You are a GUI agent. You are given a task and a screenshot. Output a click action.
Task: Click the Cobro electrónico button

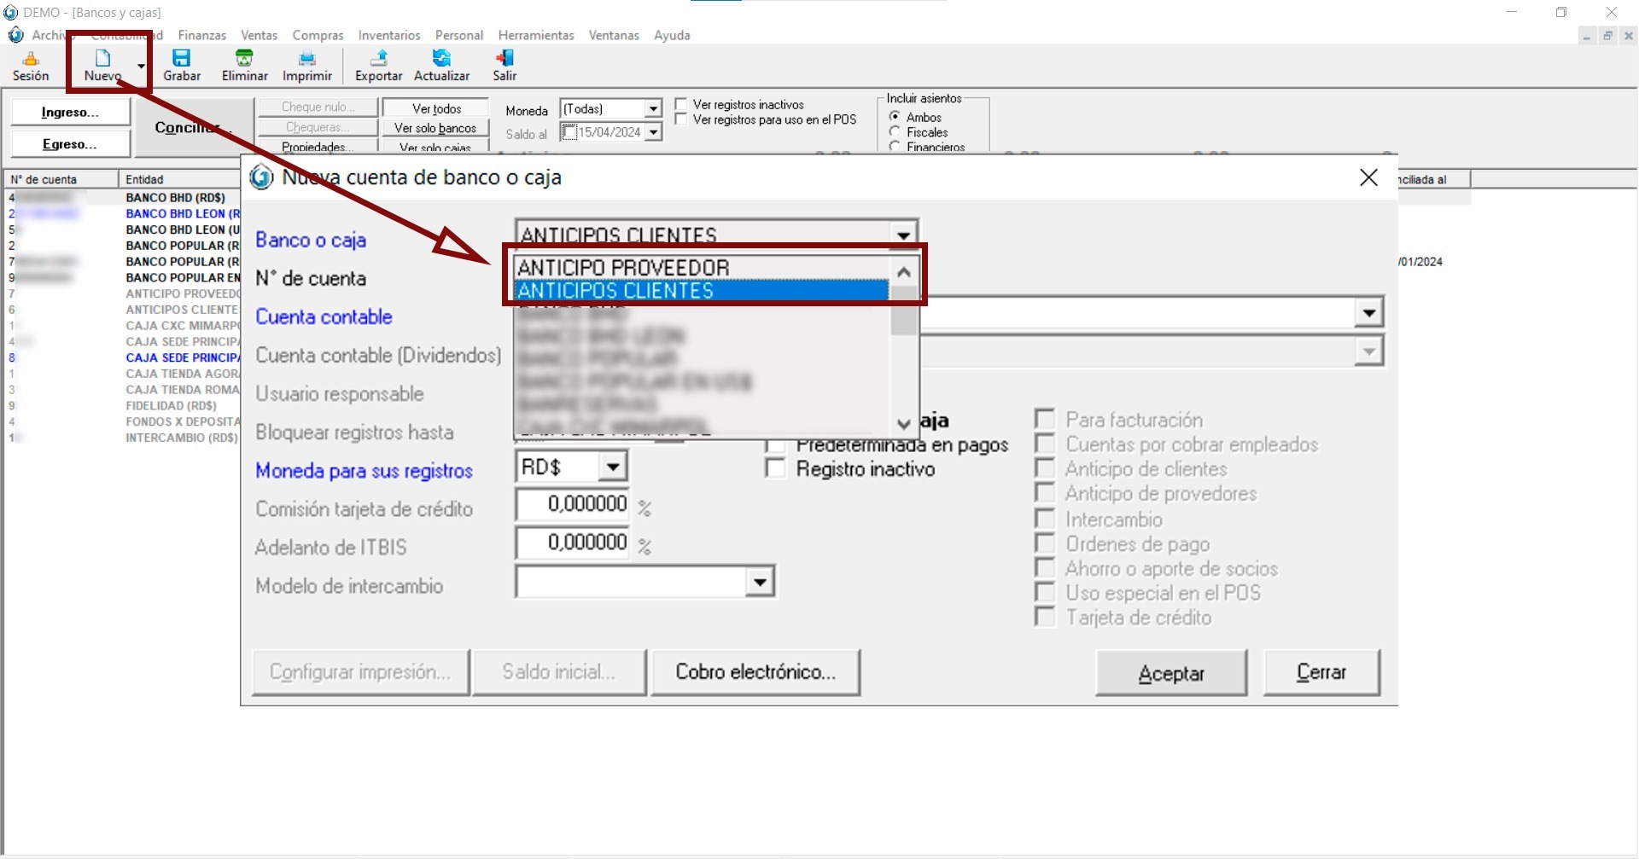755,672
